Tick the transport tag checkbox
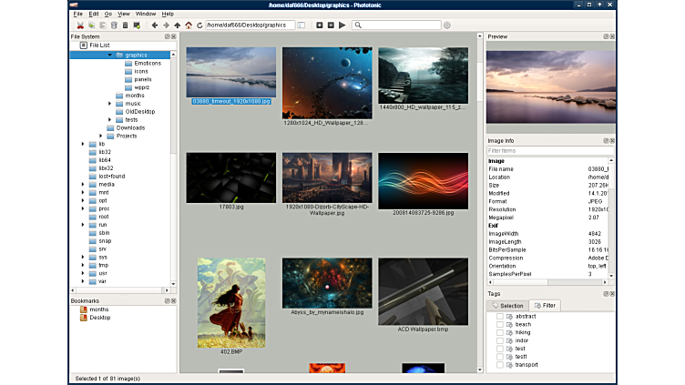Screen dimensions: 685x385 [x=499, y=365]
